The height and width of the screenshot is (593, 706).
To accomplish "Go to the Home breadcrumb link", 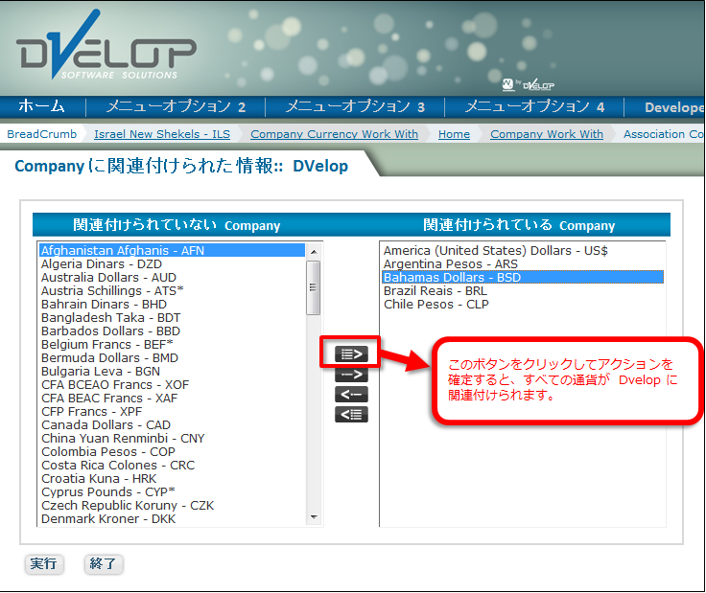I will point(454,134).
